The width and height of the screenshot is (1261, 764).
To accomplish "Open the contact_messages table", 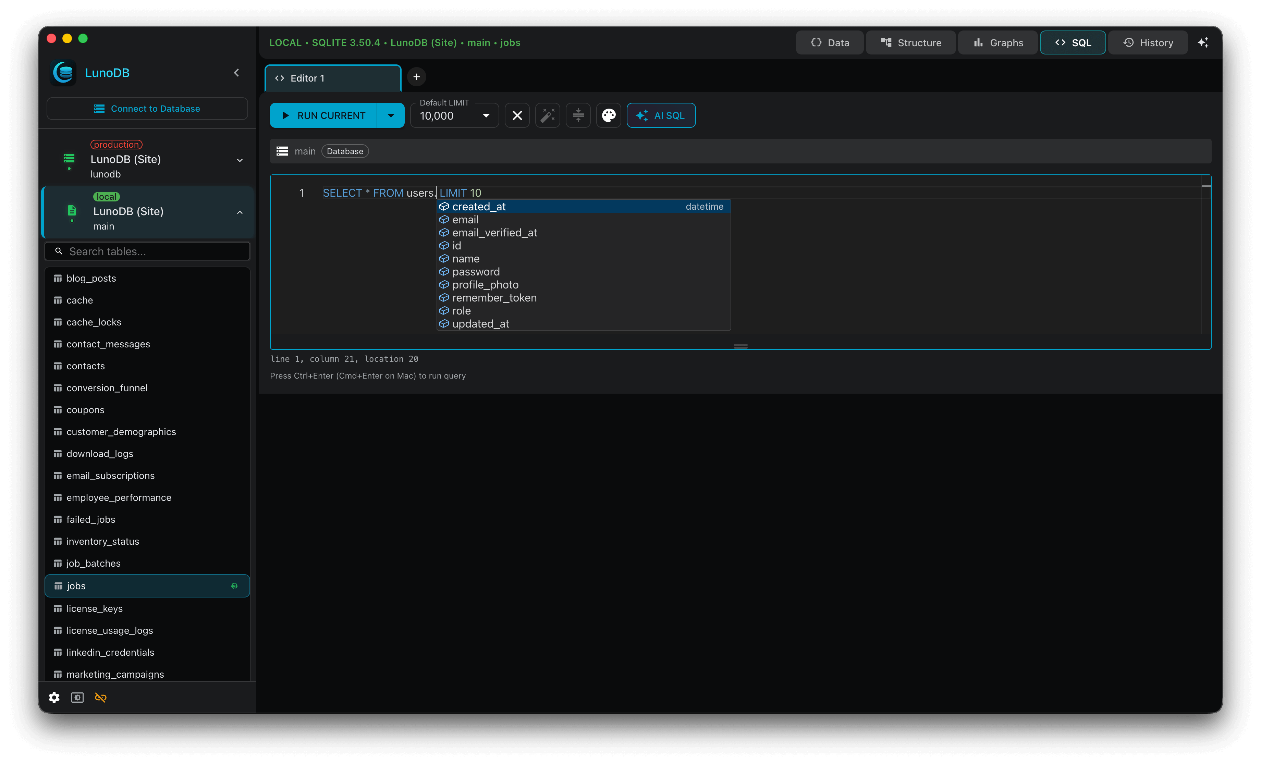I will 147,344.
